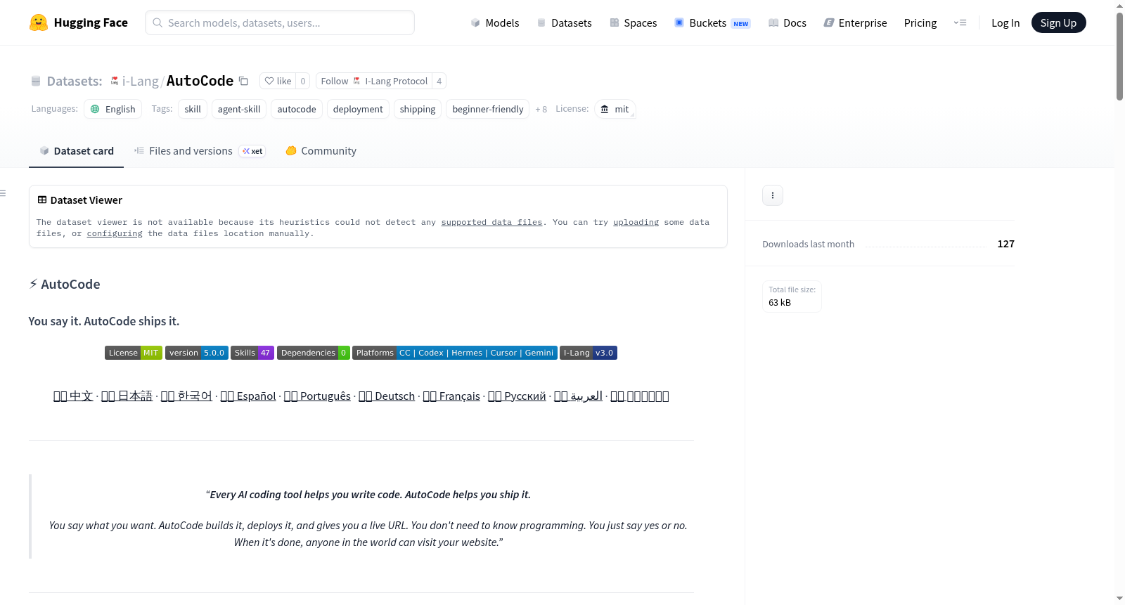
Task: Filter by the skill tag
Action: (193, 109)
